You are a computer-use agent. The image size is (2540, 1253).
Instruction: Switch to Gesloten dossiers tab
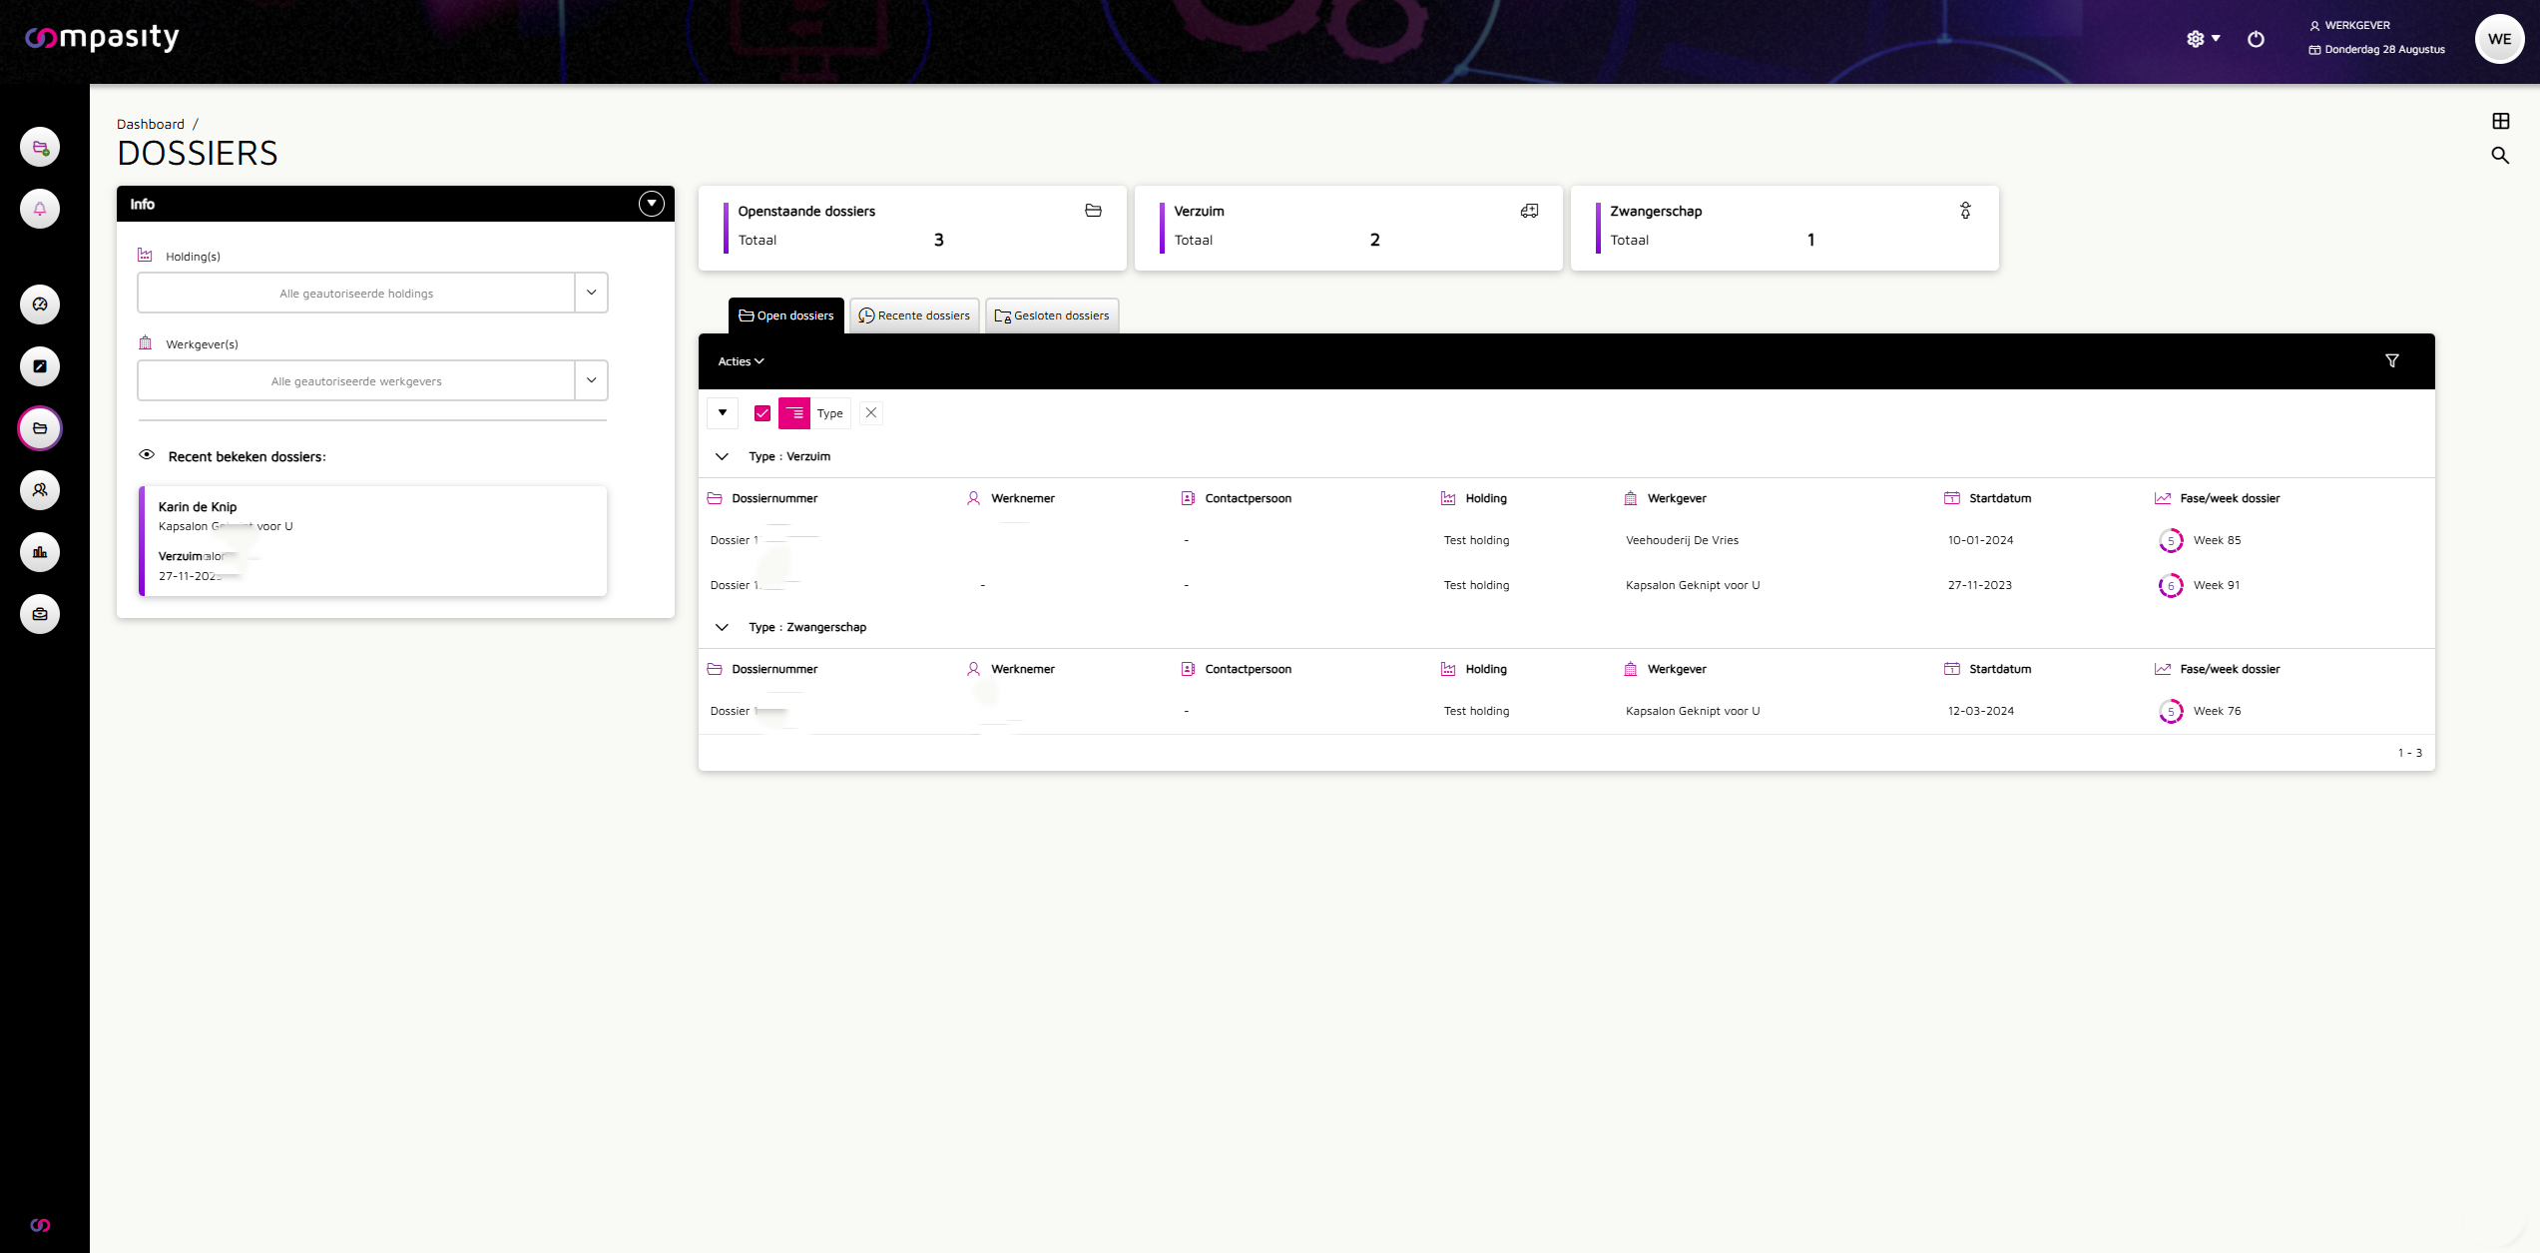click(1052, 315)
